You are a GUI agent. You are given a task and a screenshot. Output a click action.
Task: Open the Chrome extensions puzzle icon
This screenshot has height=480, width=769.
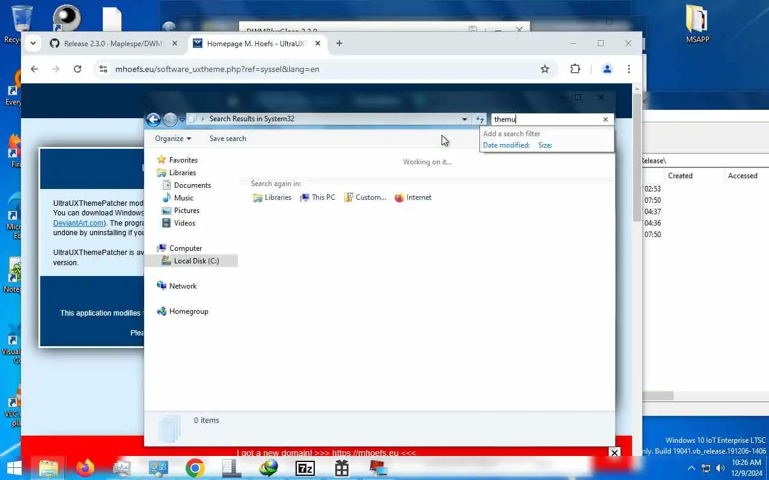click(575, 69)
